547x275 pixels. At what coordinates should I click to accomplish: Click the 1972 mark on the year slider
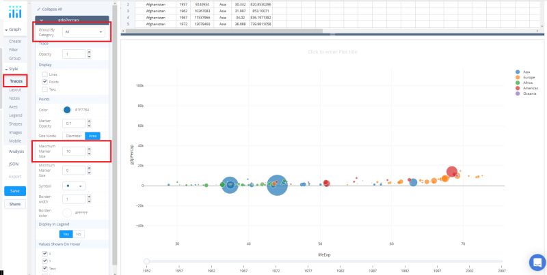point(276,270)
